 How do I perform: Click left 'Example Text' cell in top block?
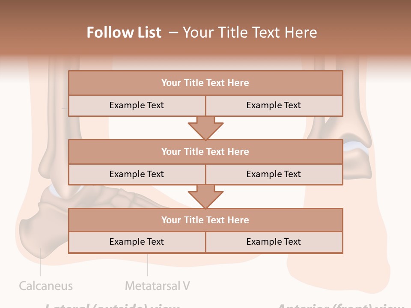137,105
